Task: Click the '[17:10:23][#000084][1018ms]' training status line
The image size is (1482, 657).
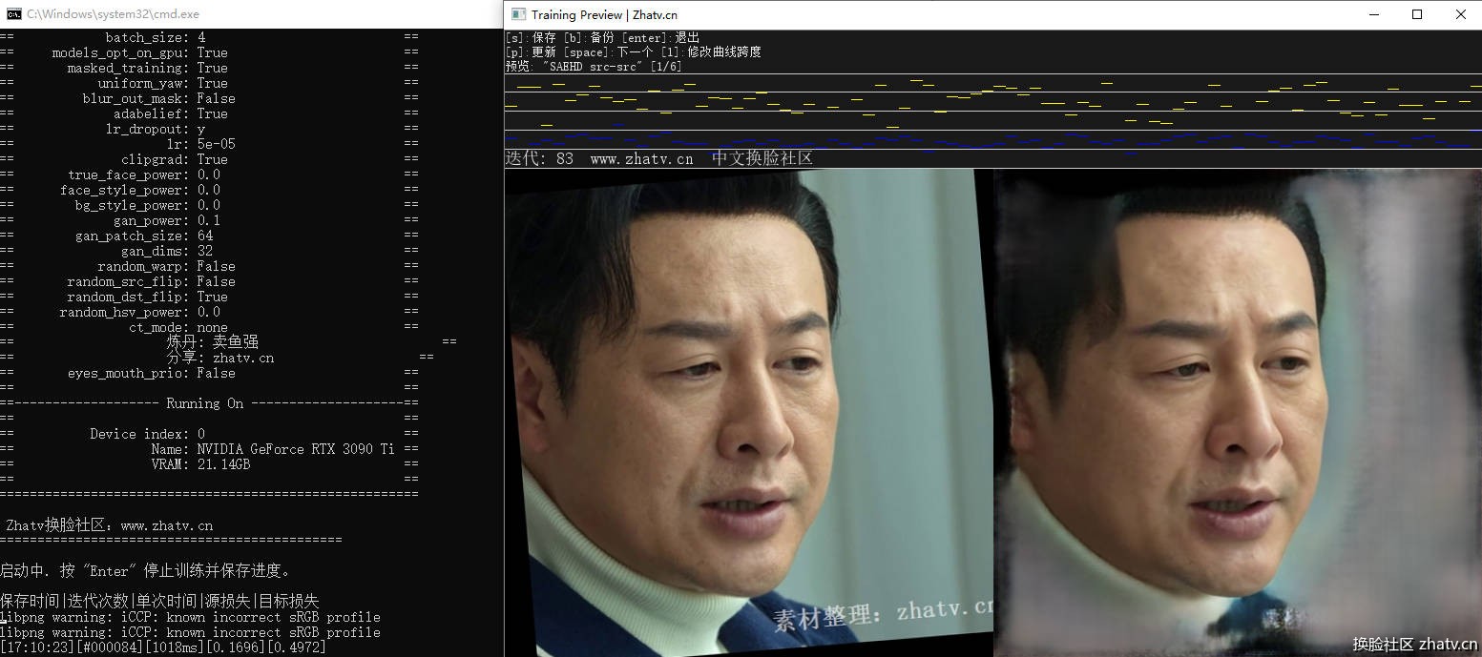Action: coord(163,647)
